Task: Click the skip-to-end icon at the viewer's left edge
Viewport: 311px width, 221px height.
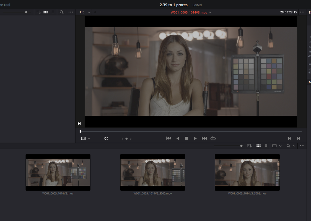Action: click(79, 123)
